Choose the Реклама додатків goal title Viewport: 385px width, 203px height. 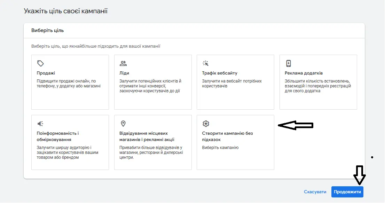click(304, 73)
